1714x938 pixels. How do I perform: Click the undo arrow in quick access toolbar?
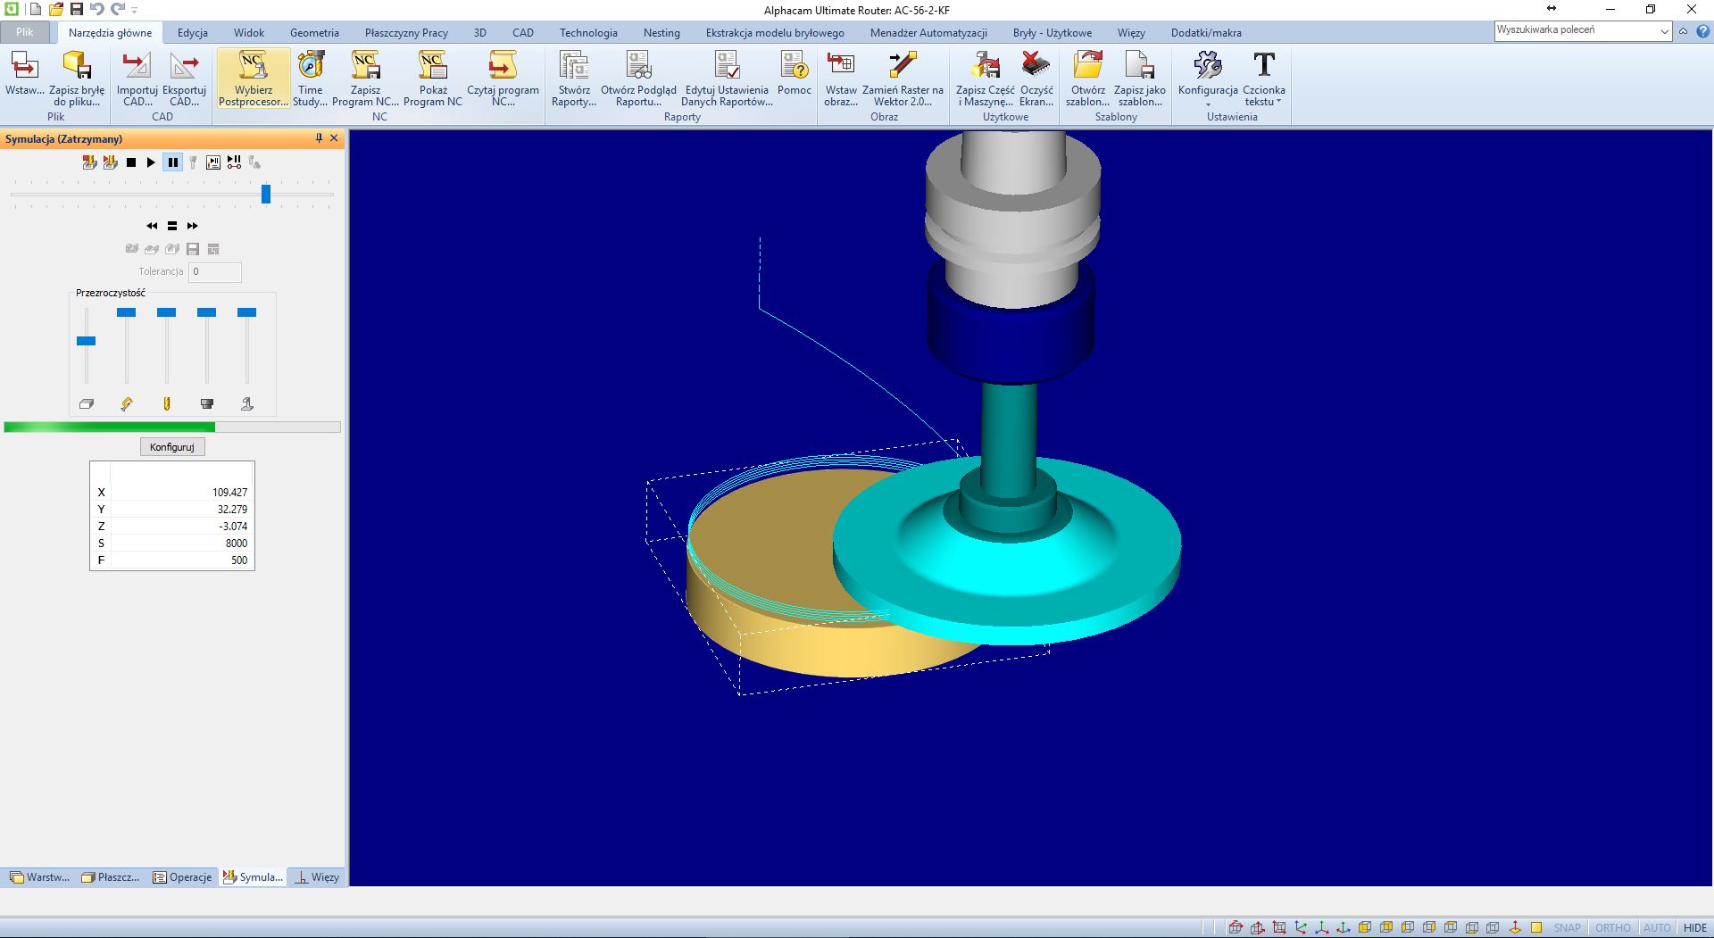[96, 10]
